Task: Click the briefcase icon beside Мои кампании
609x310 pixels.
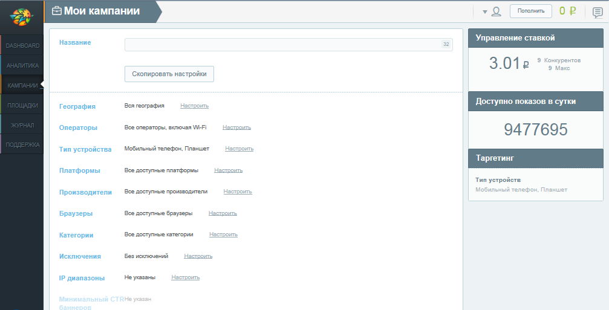Action: pyautogui.click(x=57, y=11)
